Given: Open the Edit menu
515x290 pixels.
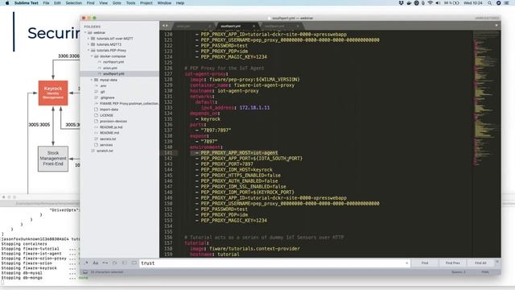Looking at the screenshot, I should point(57,3).
